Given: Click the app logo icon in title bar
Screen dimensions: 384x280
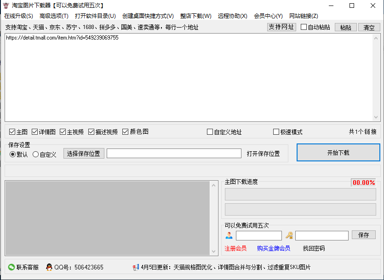Looking at the screenshot, I should click(6, 6).
